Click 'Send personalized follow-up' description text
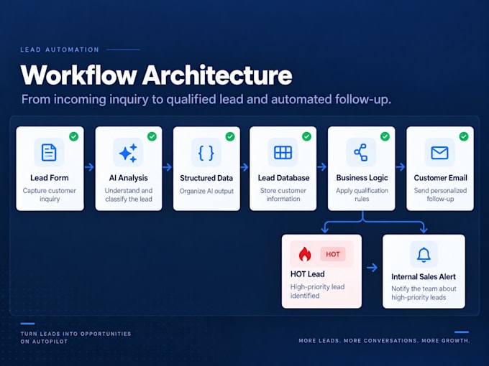Screen dimensions: 489x366 [440, 194]
